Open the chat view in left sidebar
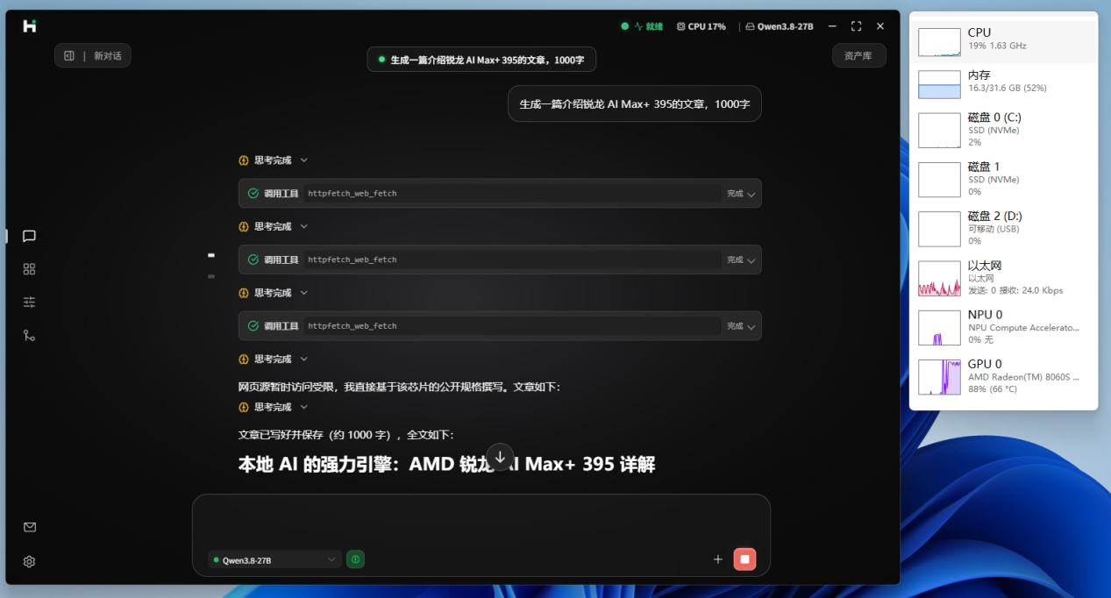This screenshot has height=598, width=1111. [29, 236]
